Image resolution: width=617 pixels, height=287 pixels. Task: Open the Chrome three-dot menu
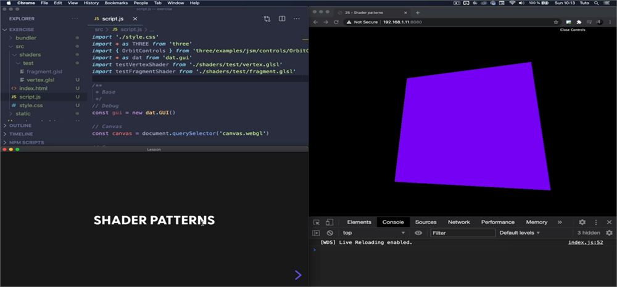click(610, 22)
